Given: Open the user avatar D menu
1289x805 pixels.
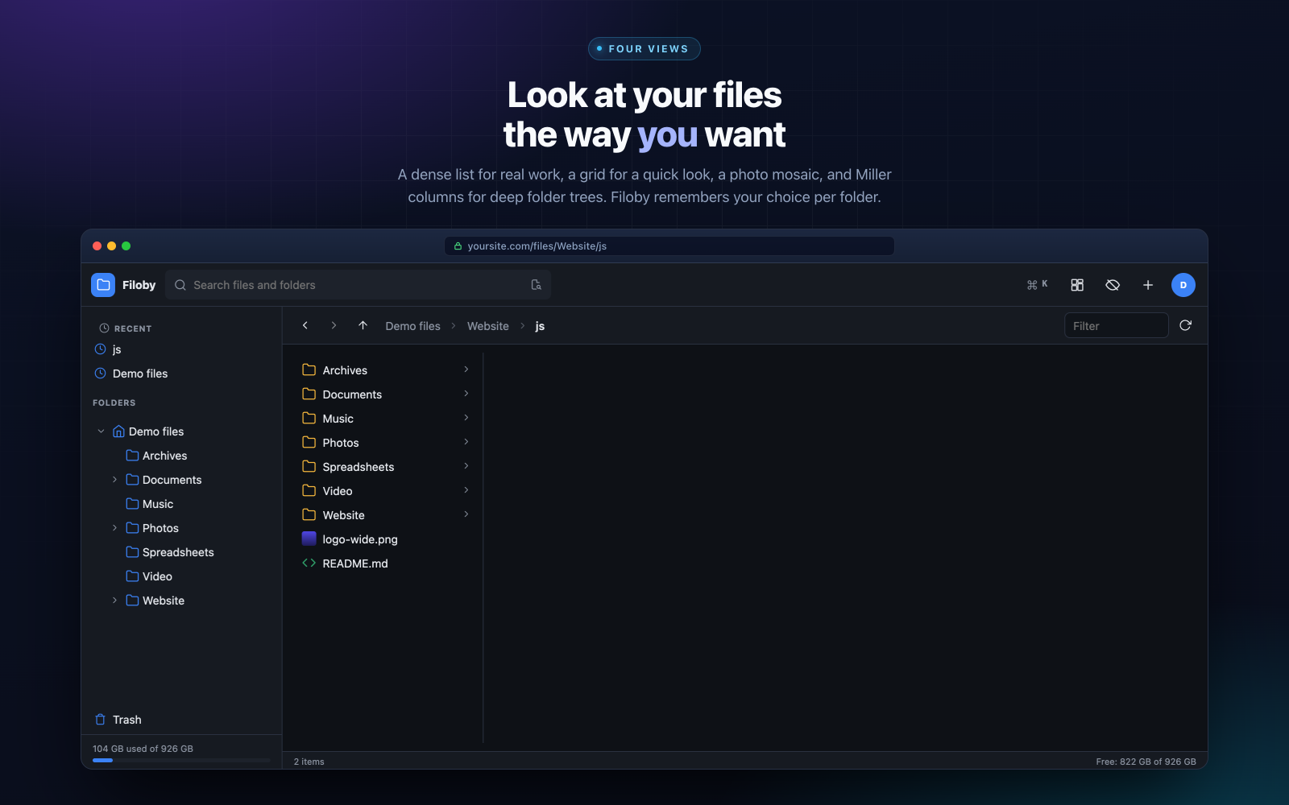Looking at the screenshot, I should (x=1183, y=285).
